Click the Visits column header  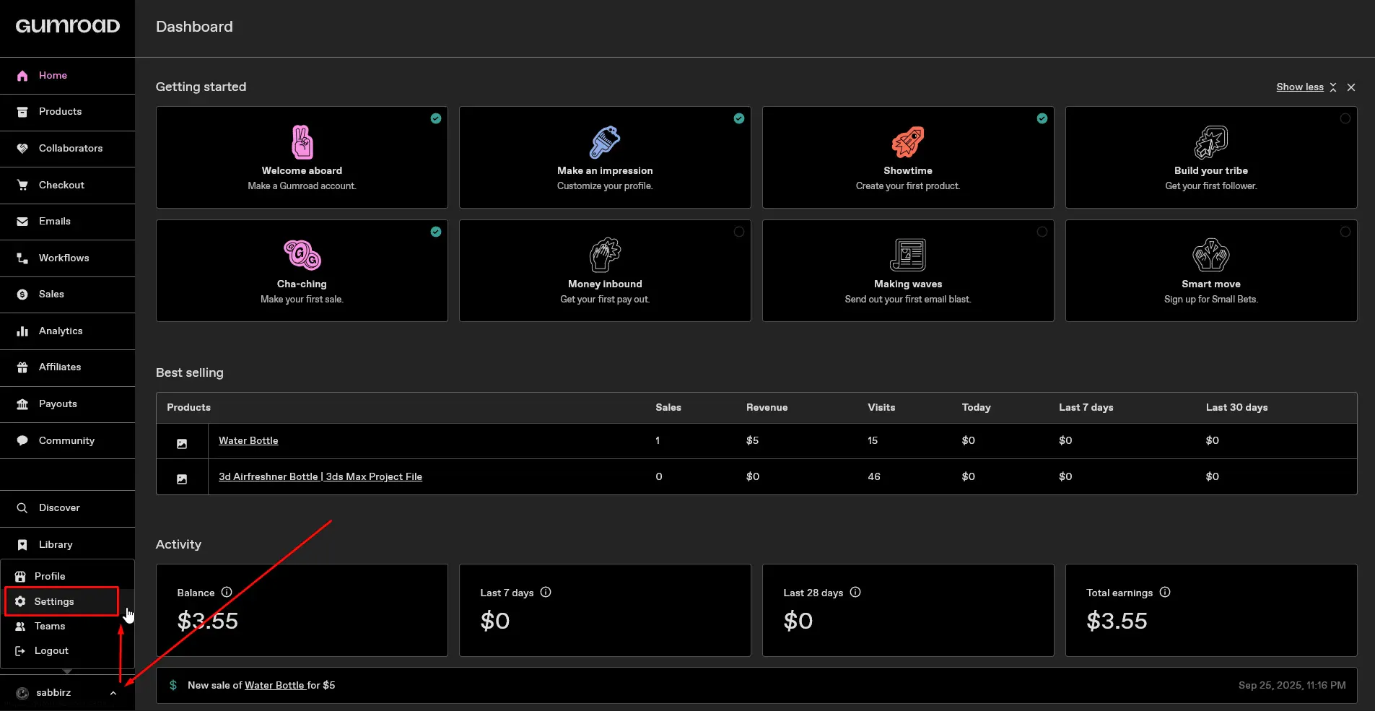tap(881, 407)
